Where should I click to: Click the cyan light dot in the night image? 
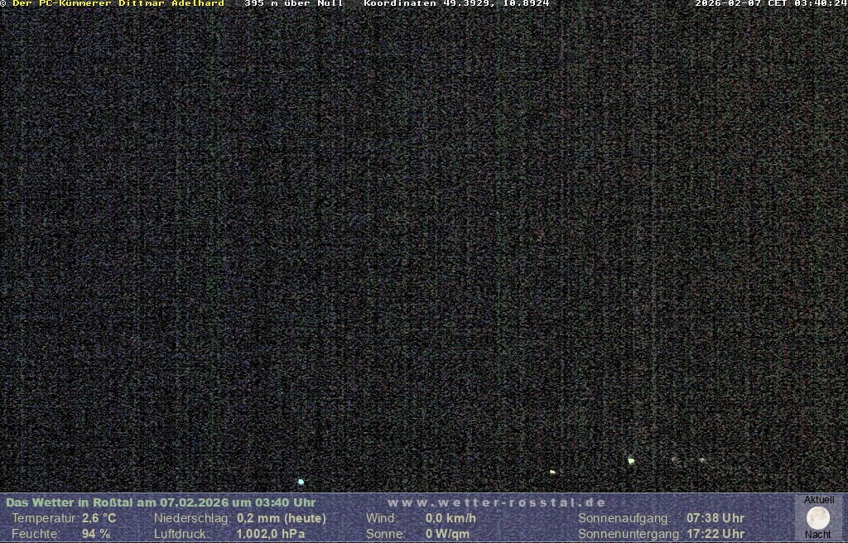tap(301, 482)
